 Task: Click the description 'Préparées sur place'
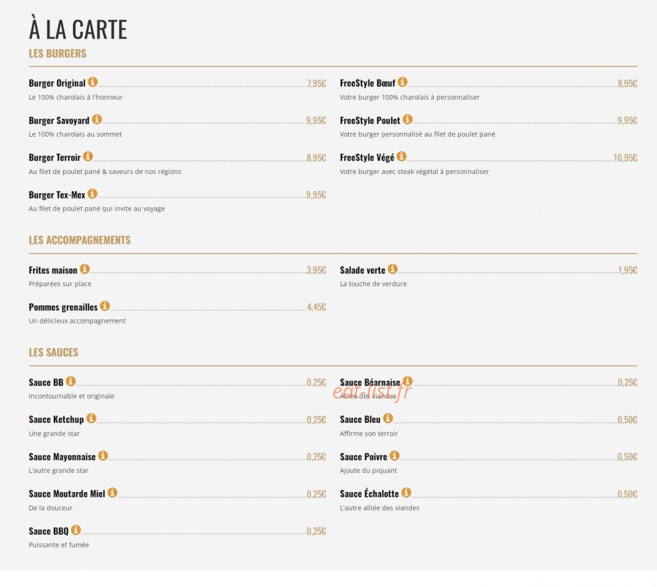[60, 284]
